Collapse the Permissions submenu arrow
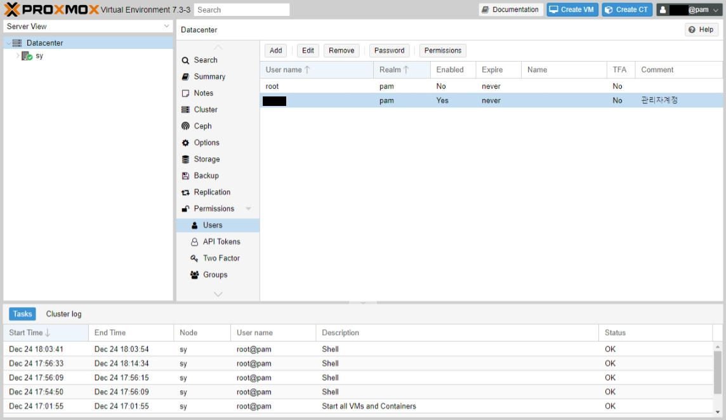The image size is (726, 420). coord(249,209)
